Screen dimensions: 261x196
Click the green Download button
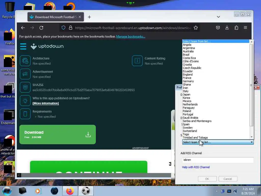[x=58, y=134]
